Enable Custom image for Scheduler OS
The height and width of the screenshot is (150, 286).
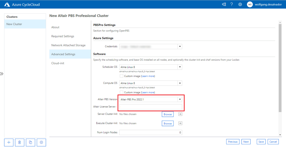pos(121,76)
